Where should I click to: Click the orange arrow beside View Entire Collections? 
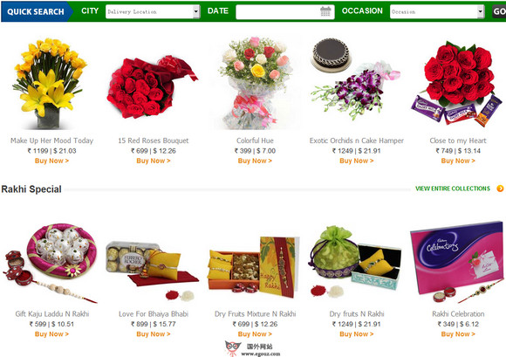click(x=500, y=189)
